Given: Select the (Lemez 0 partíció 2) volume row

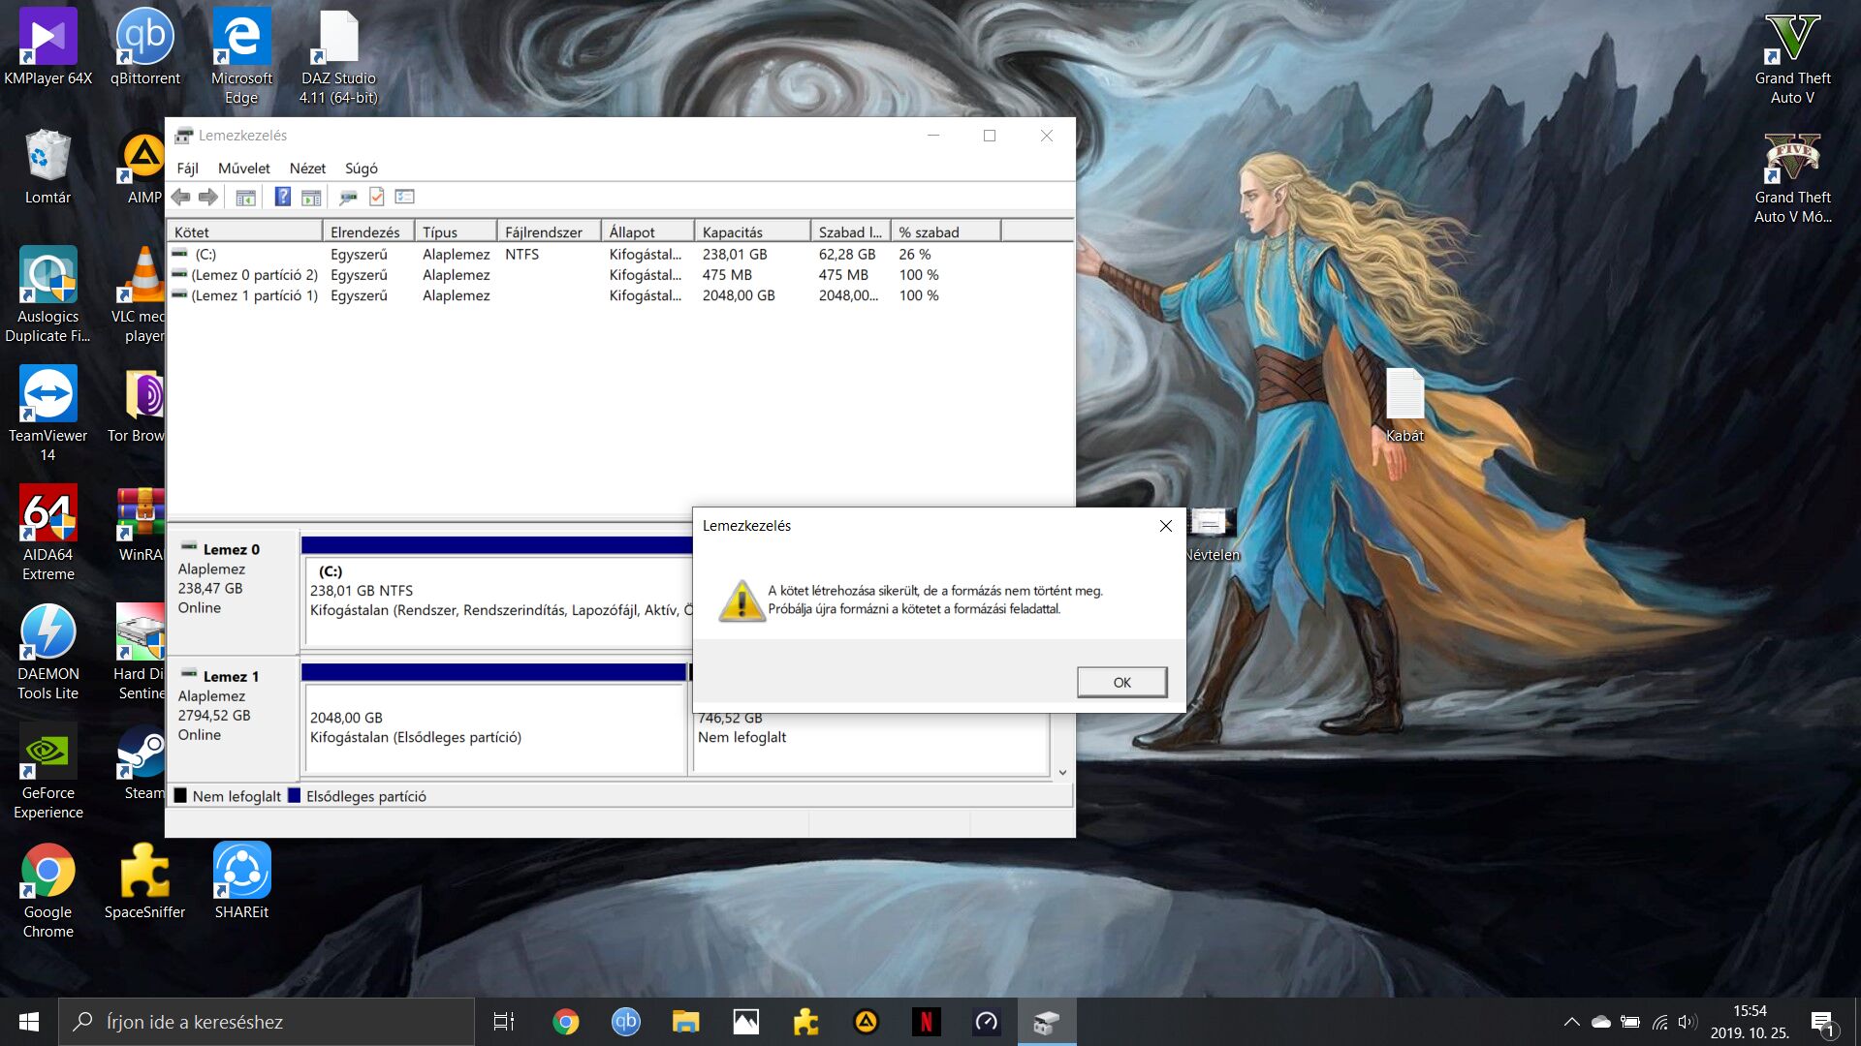Looking at the screenshot, I should click(620, 275).
